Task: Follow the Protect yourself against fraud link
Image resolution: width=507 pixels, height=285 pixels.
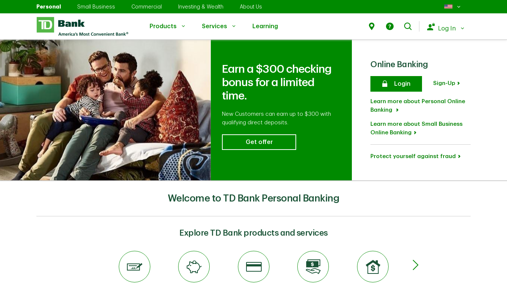Action: [415, 156]
